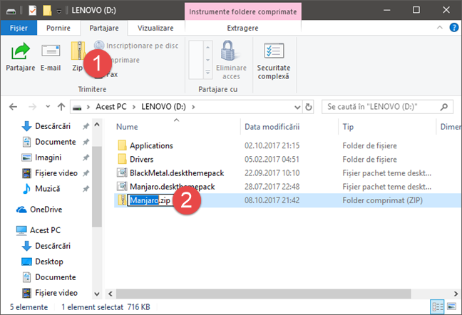The image size is (462, 315).
Task: Switch to details view in status bar
Action: pyautogui.click(x=438, y=307)
